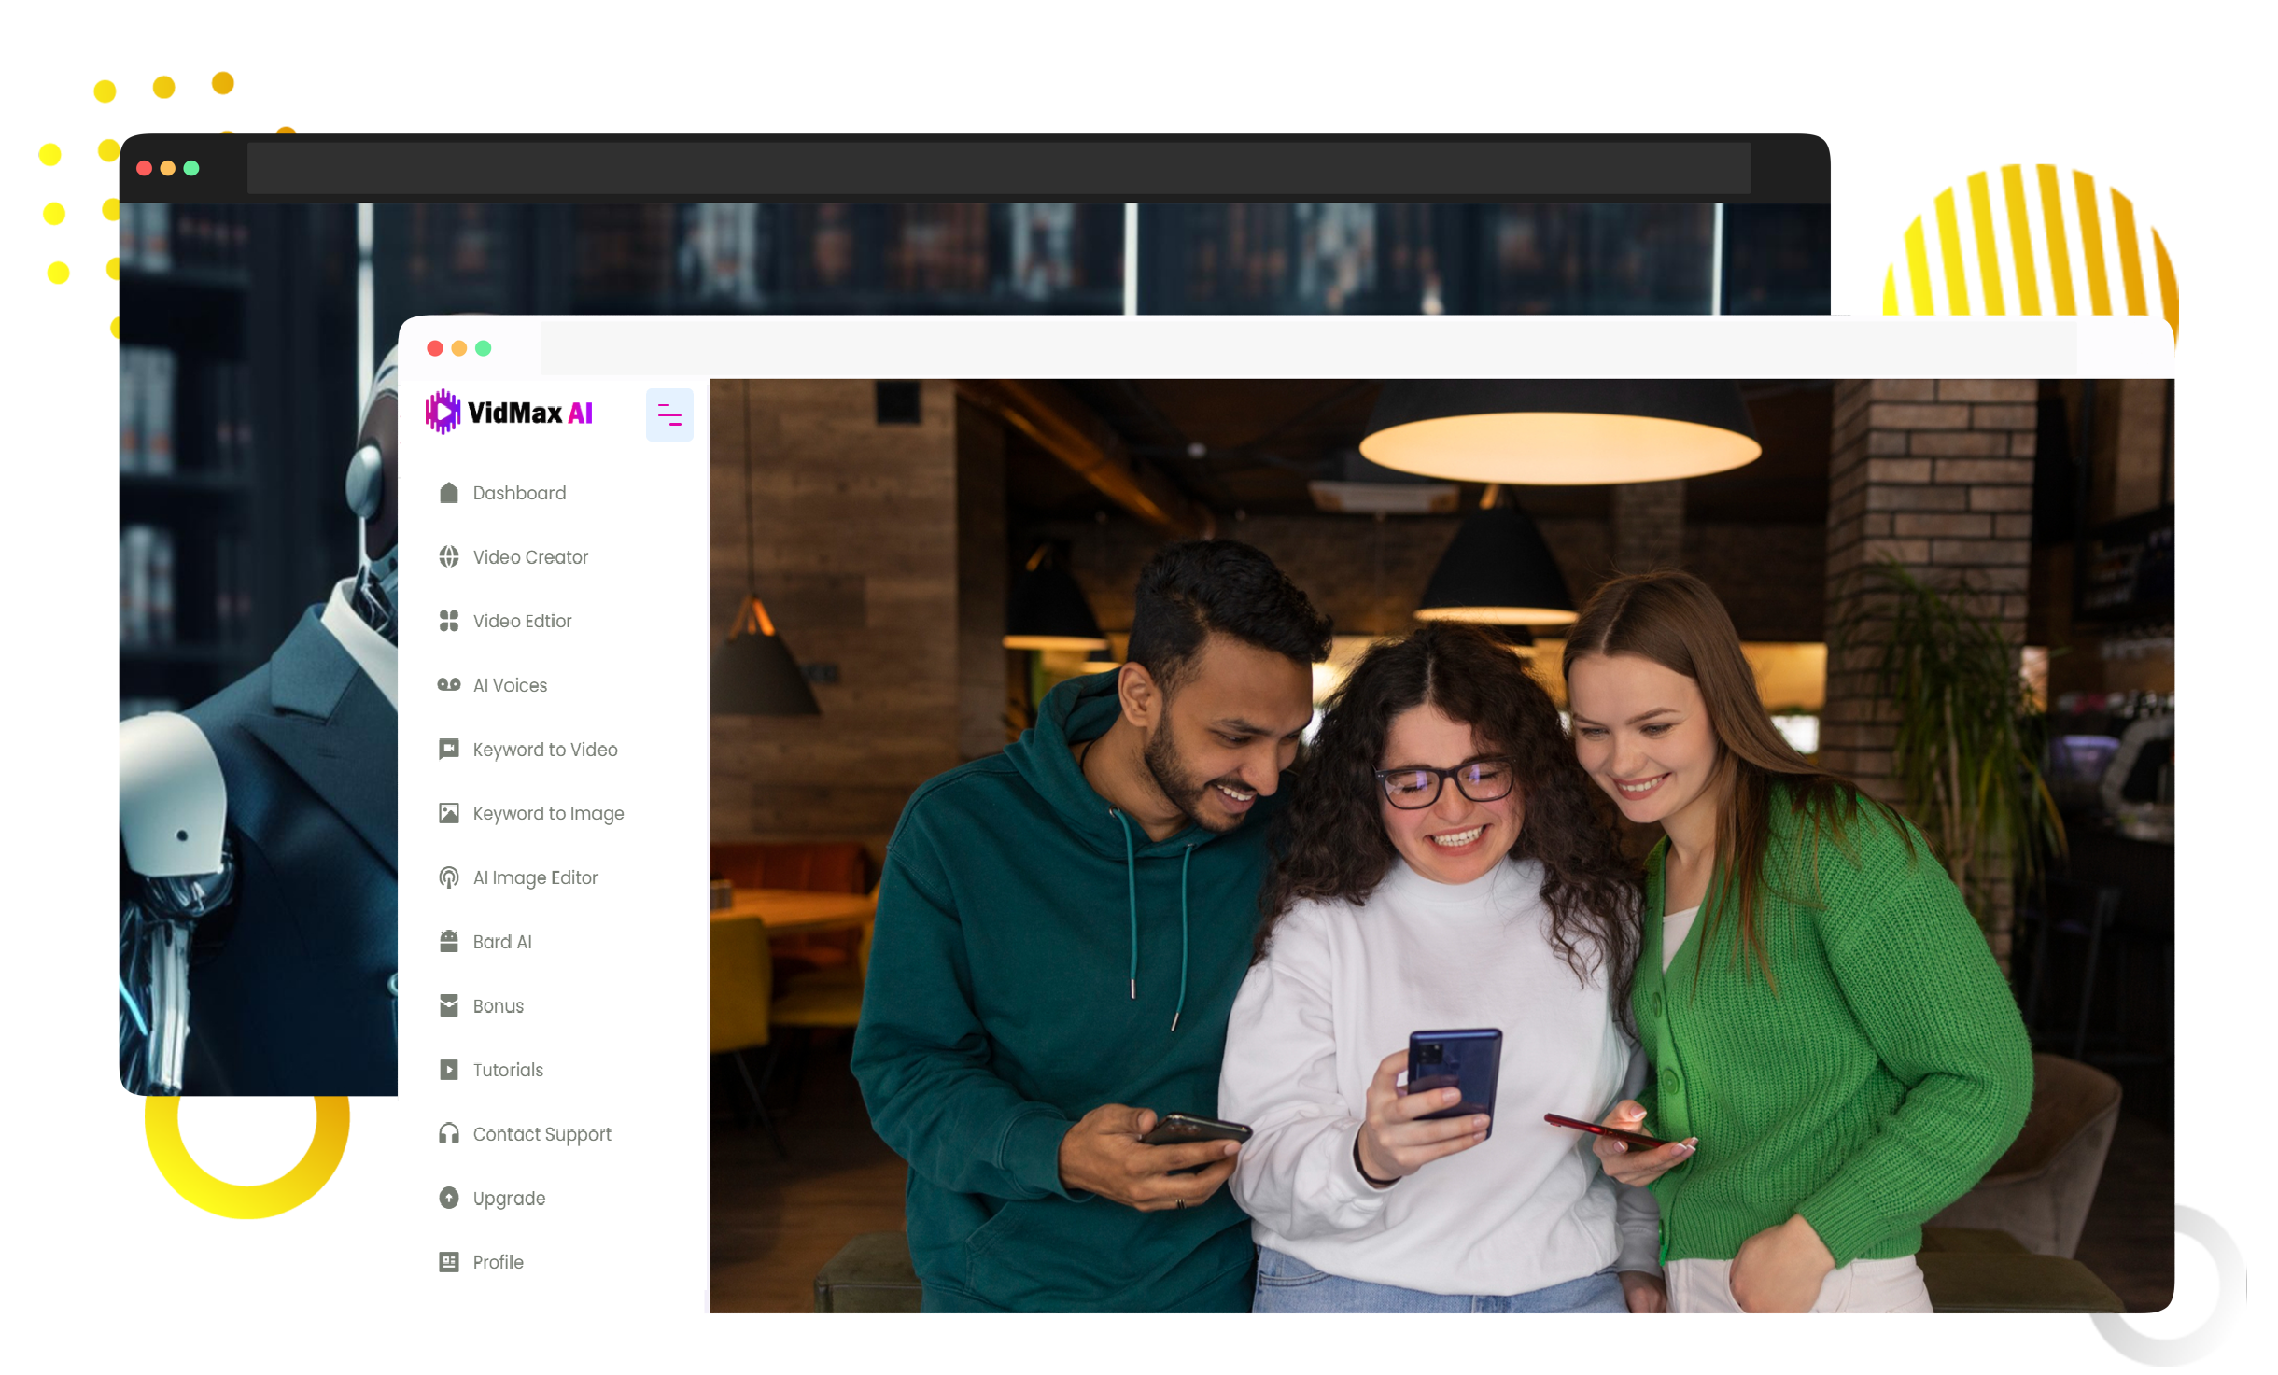
Task: Open the Tutorials menu item
Action: [507, 1070]
